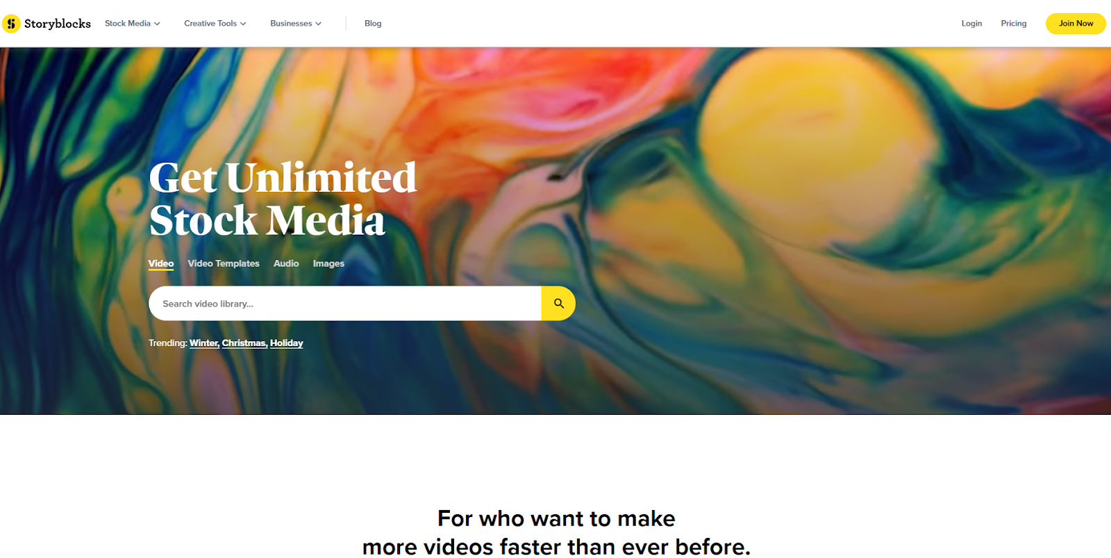
Task: Go to the Blog page
Action: tap(373, 24)
